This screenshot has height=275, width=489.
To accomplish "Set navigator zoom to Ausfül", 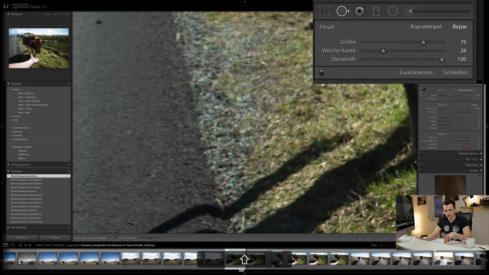I will 56,14.
